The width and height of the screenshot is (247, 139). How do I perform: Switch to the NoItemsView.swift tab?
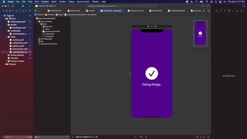135,11
